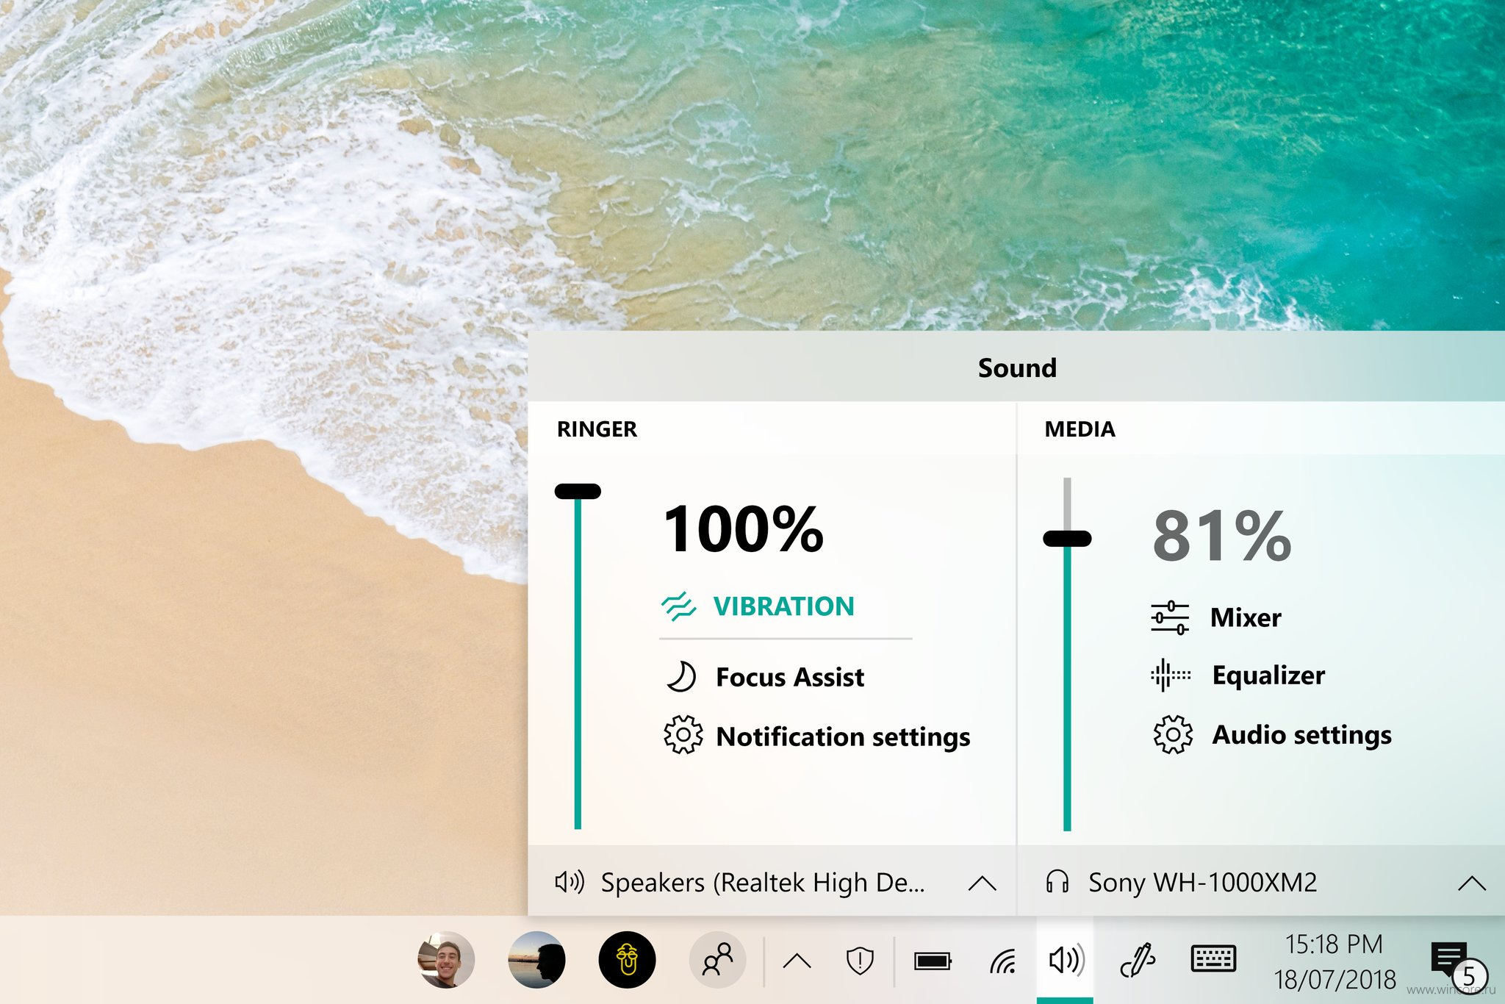
Task: Click the media volume slider handle
Action: click(1067, 539)
